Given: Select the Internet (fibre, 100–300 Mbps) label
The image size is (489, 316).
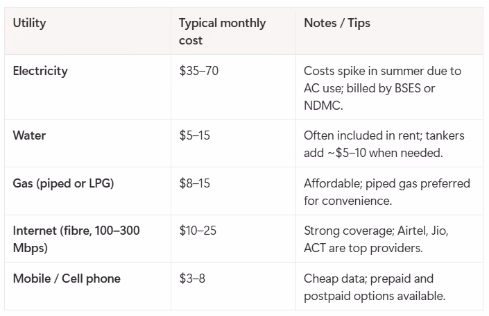Looking at the screenshot, I should (76, 239).
